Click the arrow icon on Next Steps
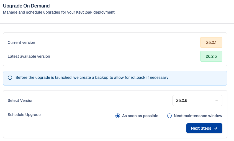The height and width of the screenshot is (141, 234). click(x=216, y=128)
